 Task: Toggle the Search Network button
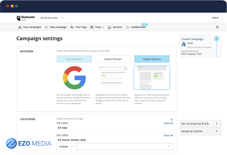click(74, 59)
